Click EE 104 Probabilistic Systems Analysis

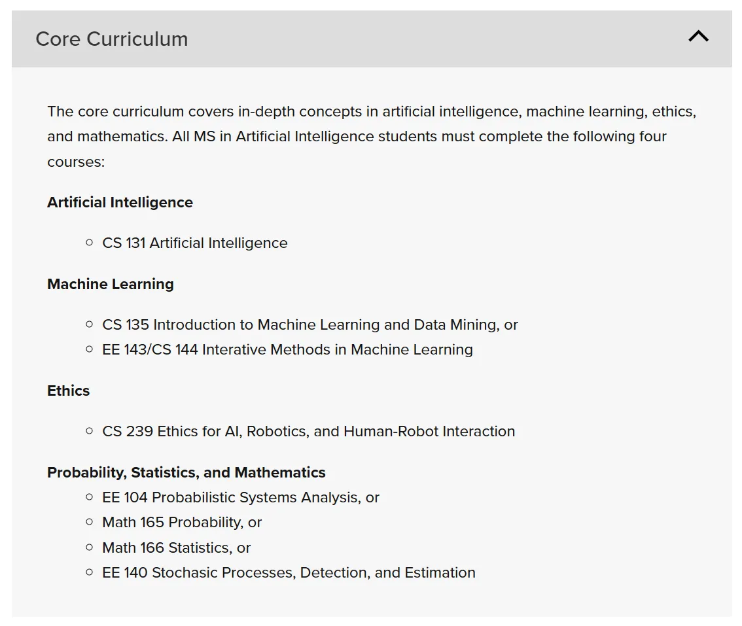point(240,498)
